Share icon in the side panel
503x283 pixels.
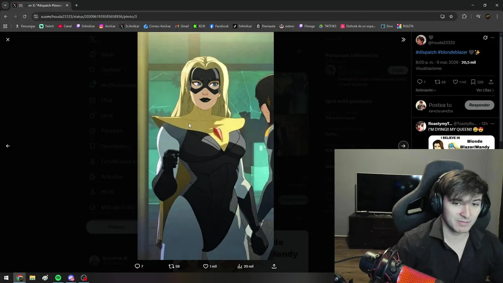[x=491, y=82]
